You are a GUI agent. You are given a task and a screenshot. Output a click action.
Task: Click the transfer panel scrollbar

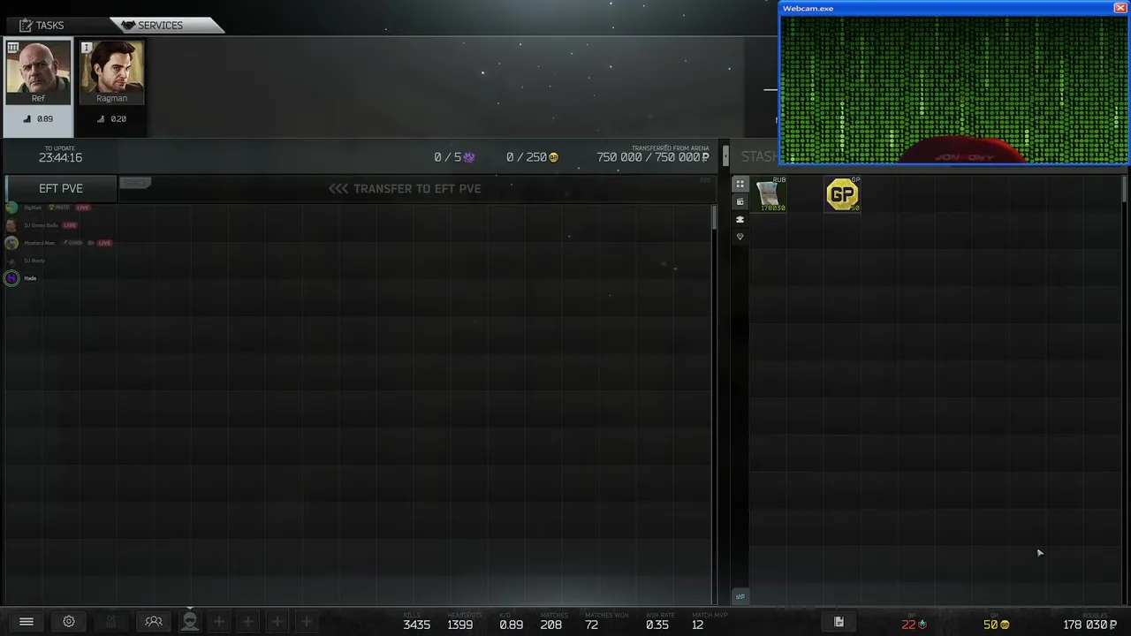[x=714, y=219]
